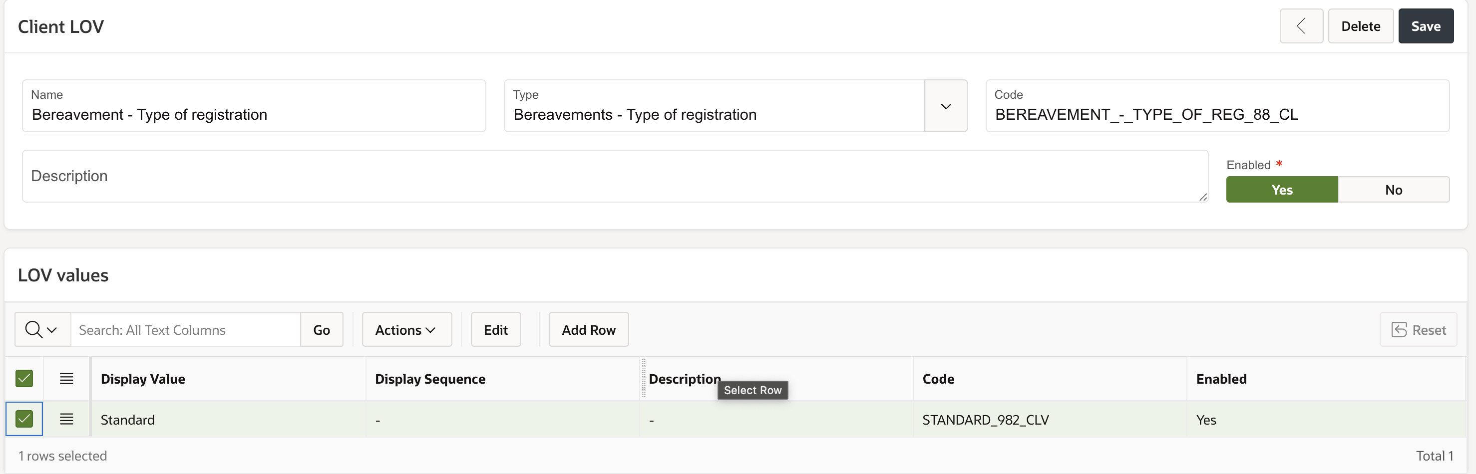Click the Save button
Screen dimensions: 1476x474
tap(1425, 26)
